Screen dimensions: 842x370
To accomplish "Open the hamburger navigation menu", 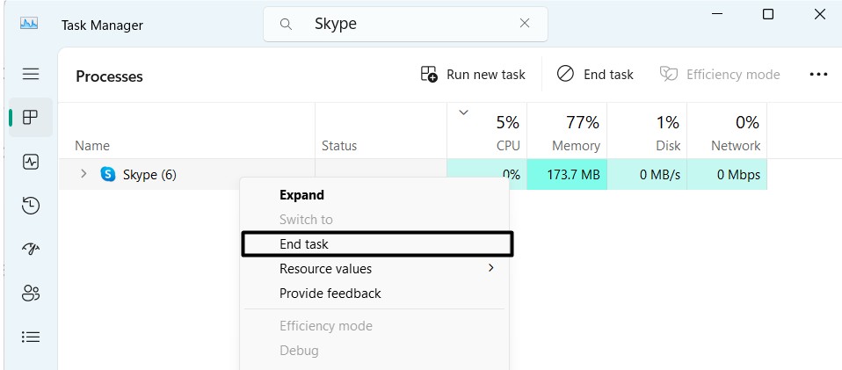I will point(31,74).
